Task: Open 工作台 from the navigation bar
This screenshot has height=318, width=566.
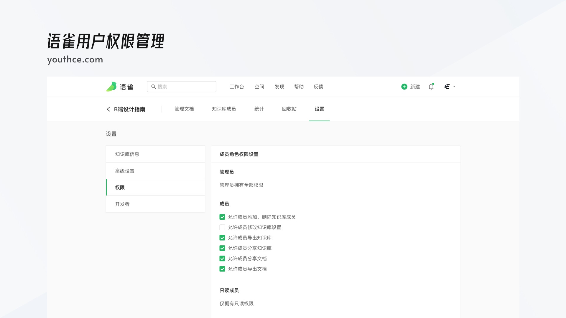Action: click(237, 87)
